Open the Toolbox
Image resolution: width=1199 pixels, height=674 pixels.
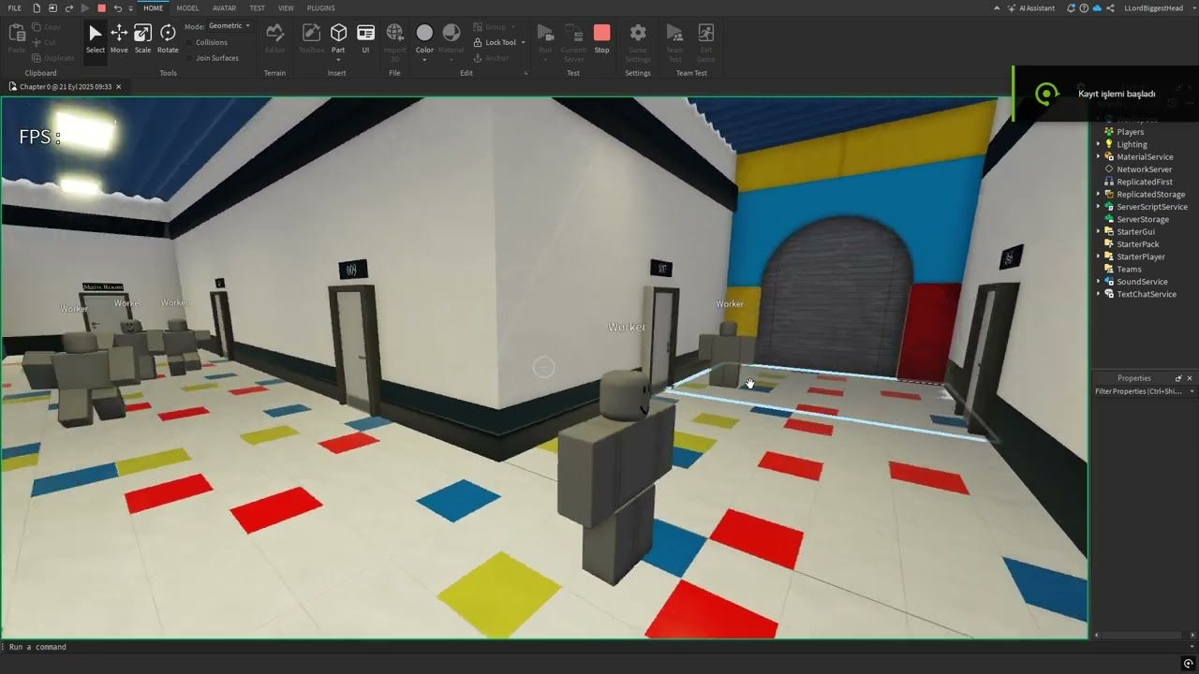click(311, 38)
